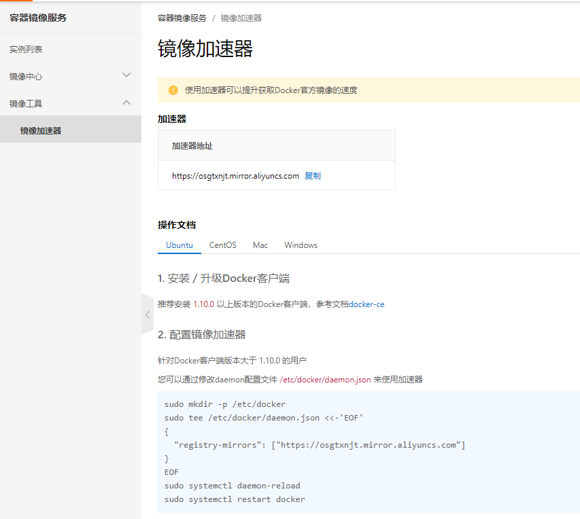Switch to the Ubuntu tab

click(x=180, y=245)
